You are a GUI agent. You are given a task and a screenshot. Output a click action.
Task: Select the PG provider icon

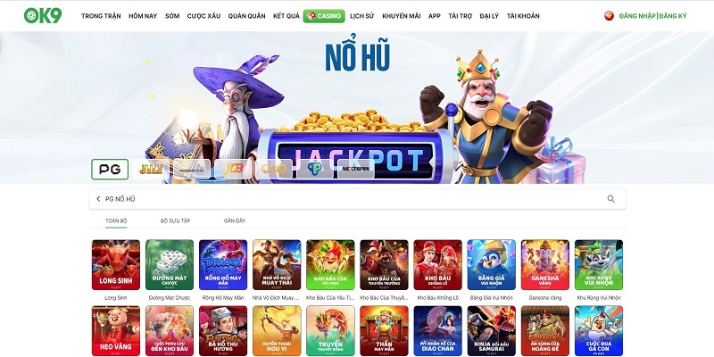110,170
